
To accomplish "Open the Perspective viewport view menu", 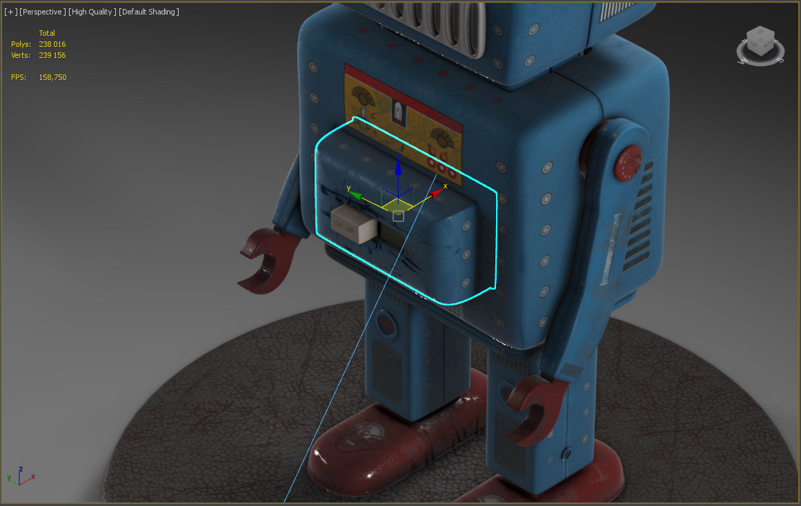I will (42, 12).
